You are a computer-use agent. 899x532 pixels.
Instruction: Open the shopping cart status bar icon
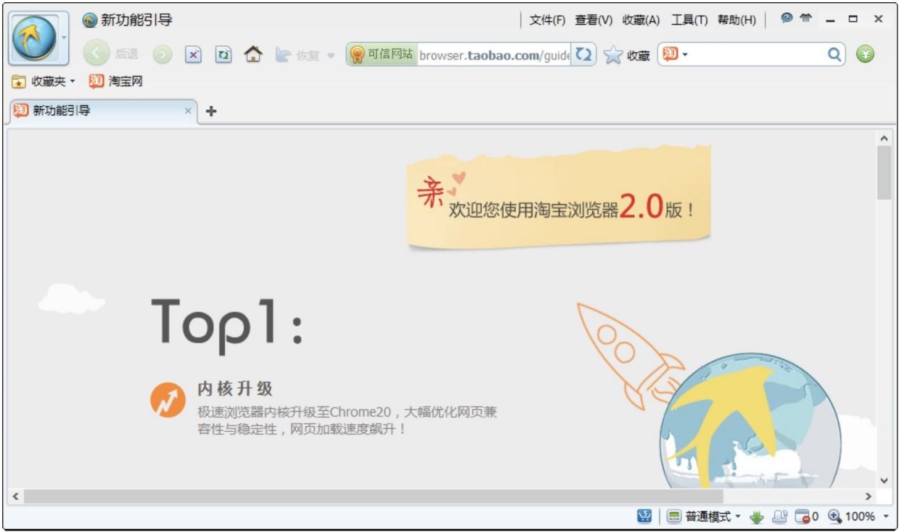pyautogui.click(x=643, y=517)
